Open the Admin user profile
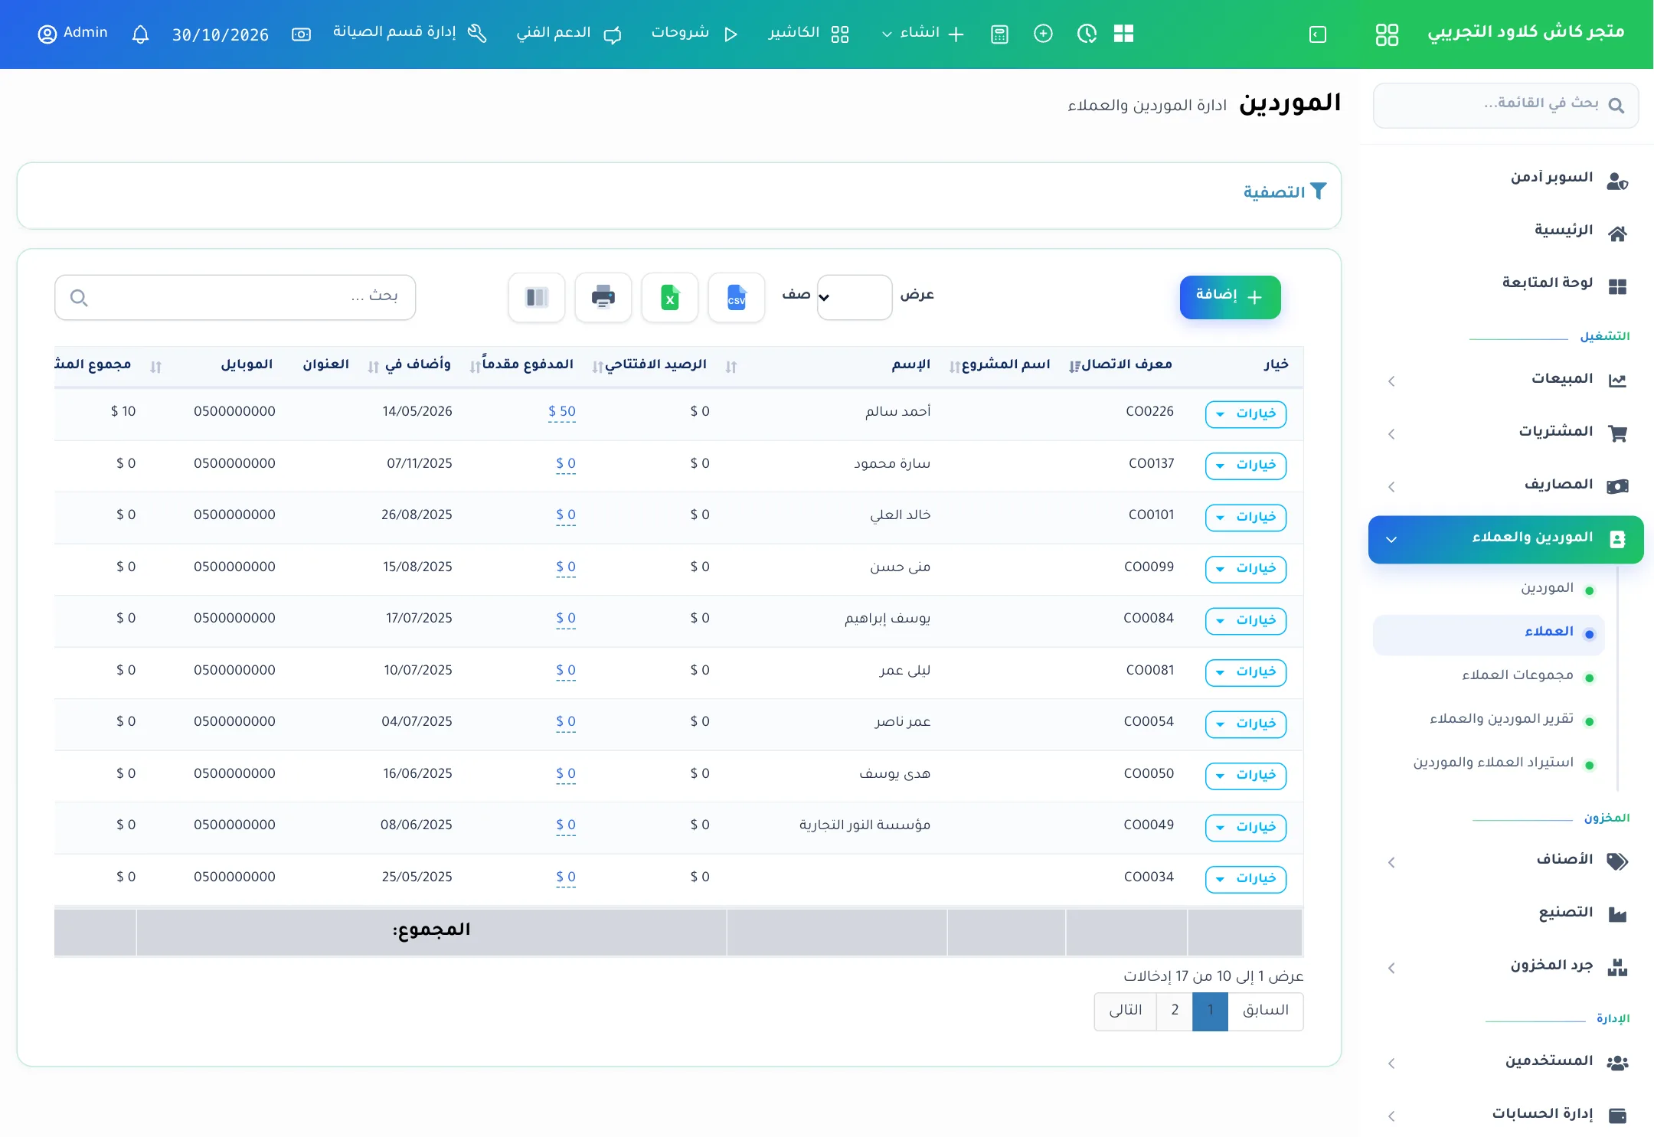Screen dimensions: 1654x1137 73,34
